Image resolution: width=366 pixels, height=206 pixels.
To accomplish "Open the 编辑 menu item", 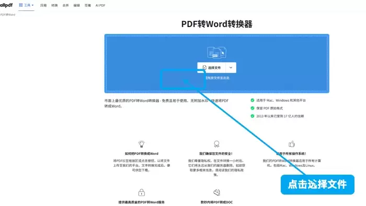I will tap(76, 5).
